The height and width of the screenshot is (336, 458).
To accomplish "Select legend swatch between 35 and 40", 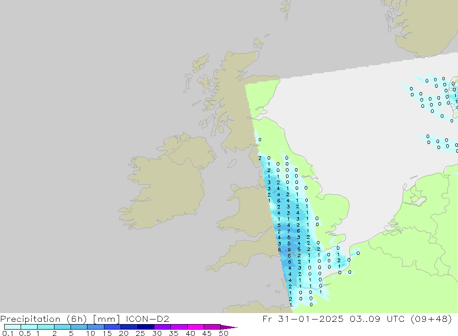I will click(179, 327).
